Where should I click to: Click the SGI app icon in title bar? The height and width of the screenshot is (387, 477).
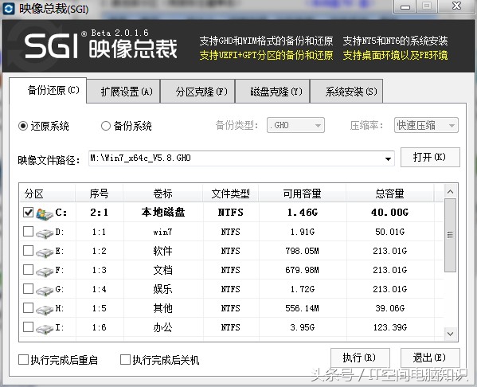click(x=9, y=9)
